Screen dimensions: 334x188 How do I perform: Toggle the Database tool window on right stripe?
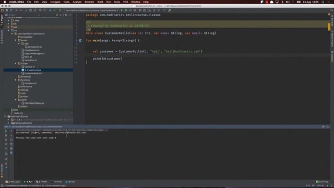click(x=332, y=56)
